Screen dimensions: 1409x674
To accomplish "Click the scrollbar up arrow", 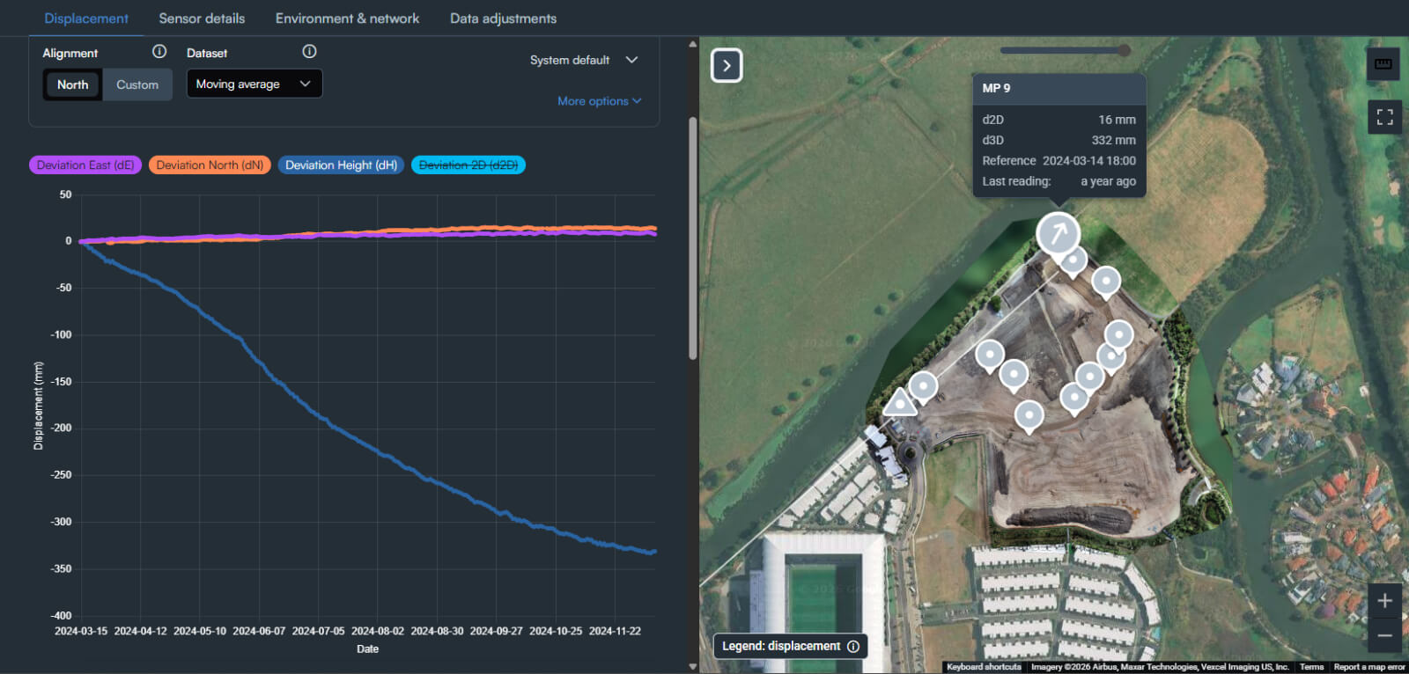I will click(693, 43).
